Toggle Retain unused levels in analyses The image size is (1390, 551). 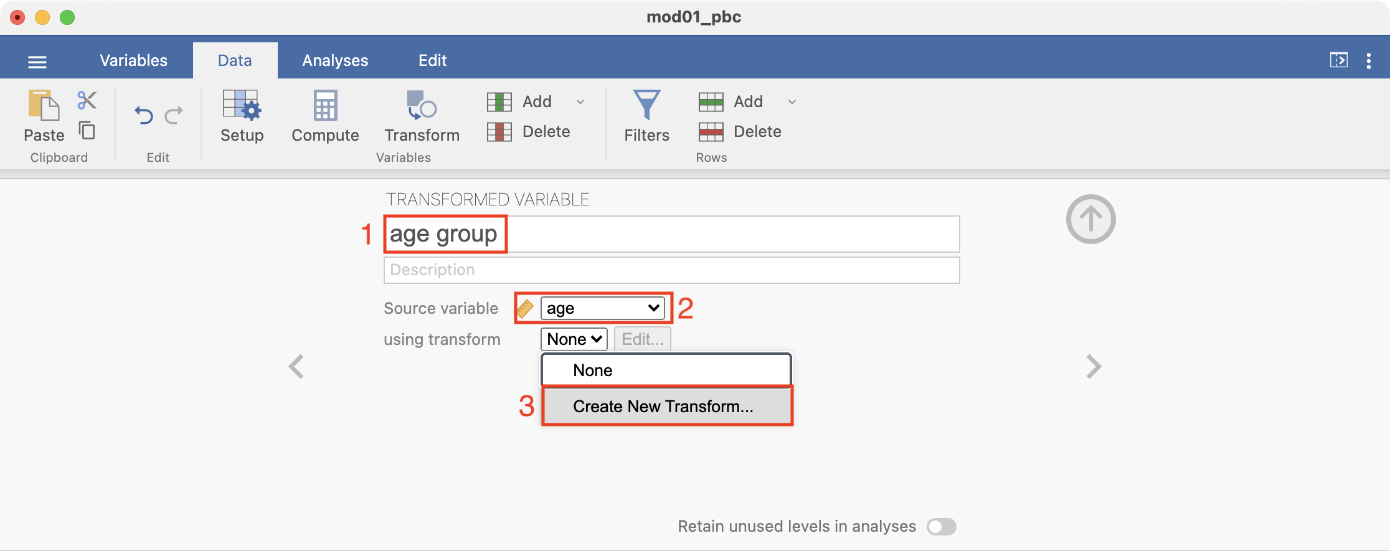click(941, 527)
